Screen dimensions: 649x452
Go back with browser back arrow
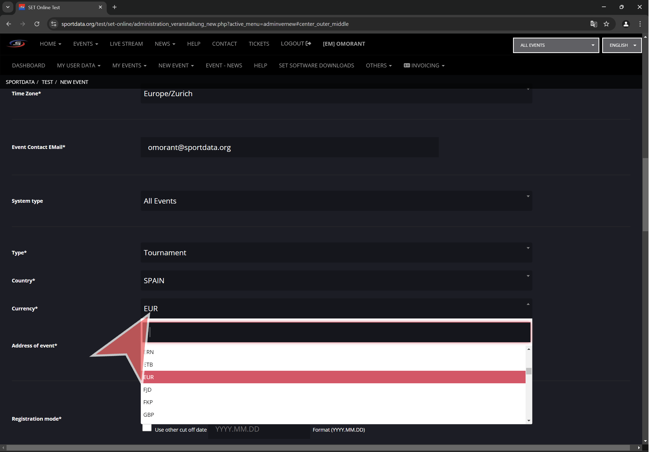9,24
